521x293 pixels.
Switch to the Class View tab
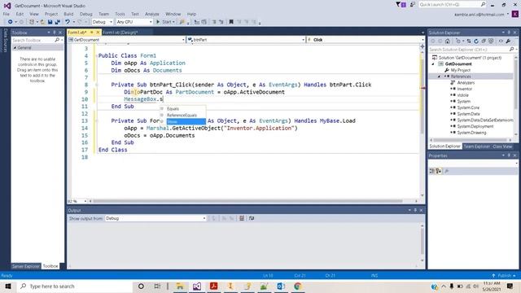click(x=502, y=146)
